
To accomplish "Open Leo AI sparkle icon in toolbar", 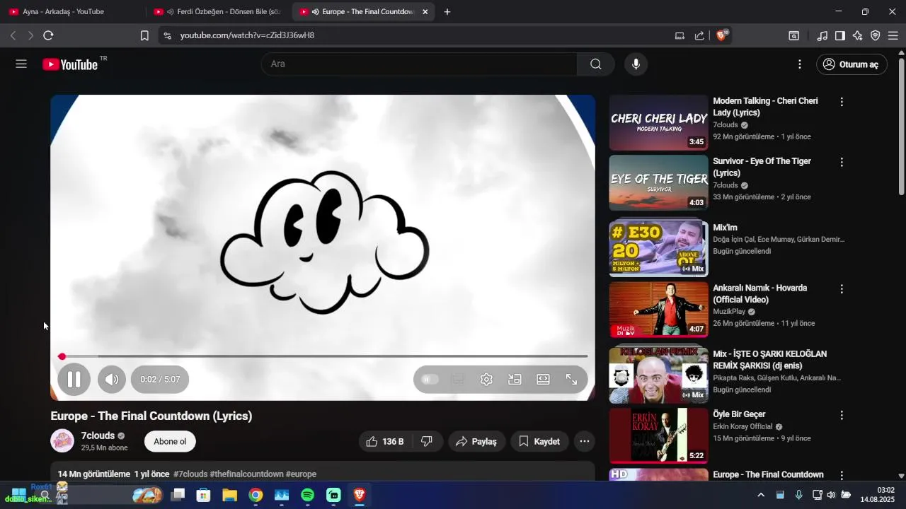I will (858, 35).
